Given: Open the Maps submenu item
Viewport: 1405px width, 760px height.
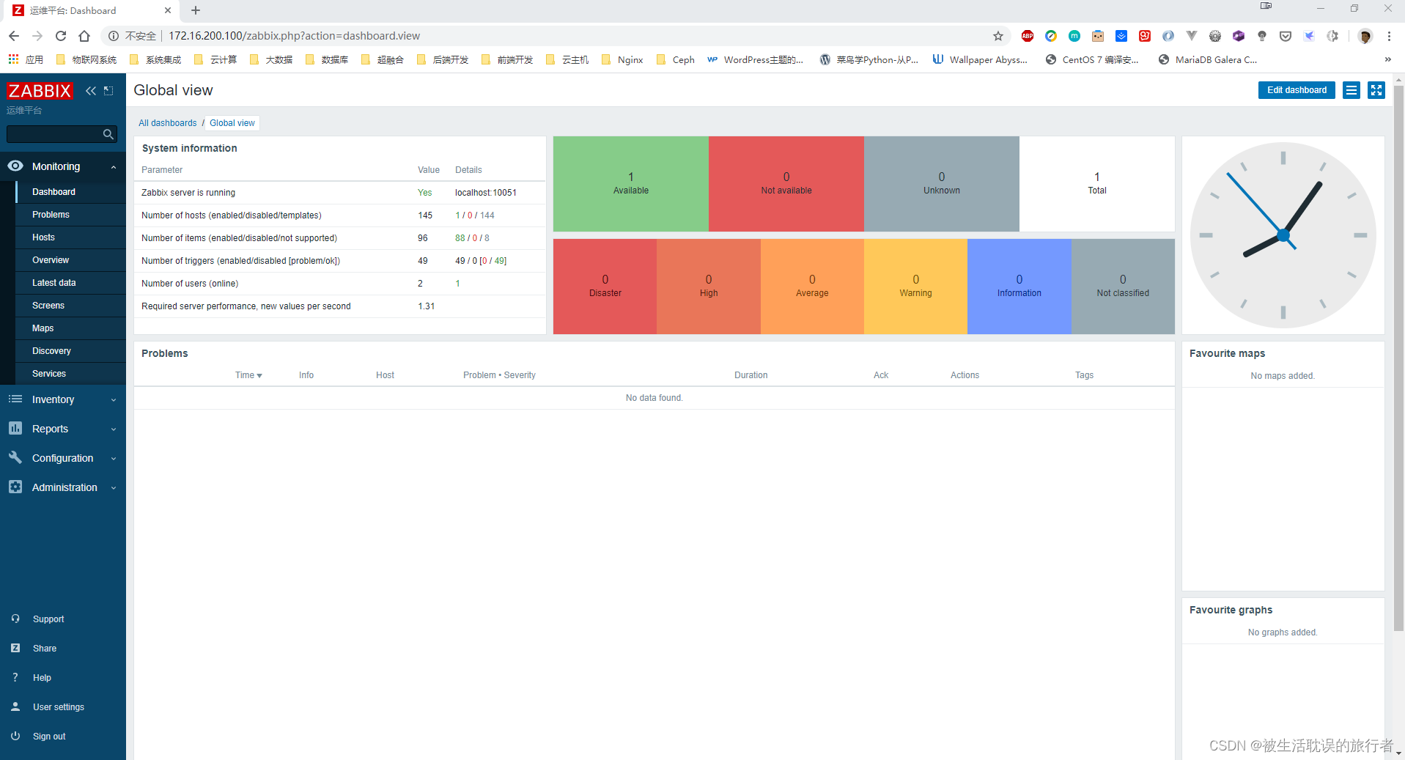Looking at the screenshot, I should 71,328.
